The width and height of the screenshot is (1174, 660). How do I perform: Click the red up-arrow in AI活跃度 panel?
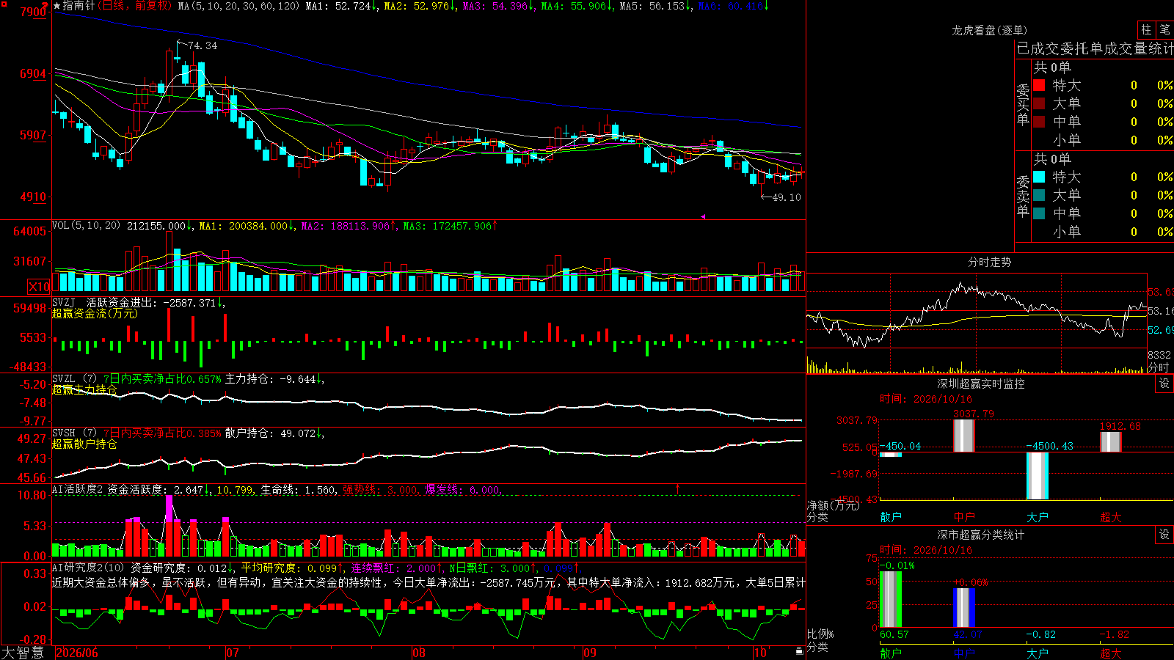pos(677,488)
